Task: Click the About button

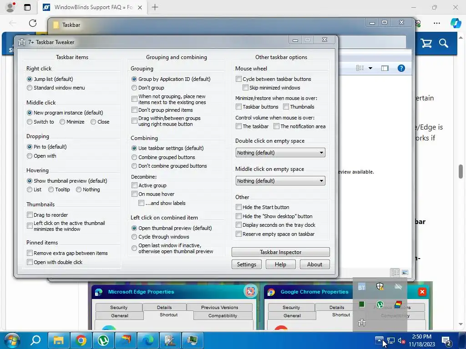Action: [x=314, y=264]
